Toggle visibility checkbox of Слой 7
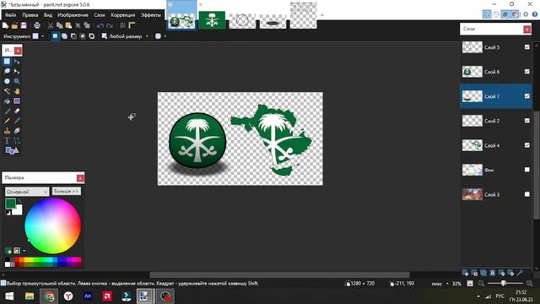The height and width of the screenshot is (304, 540). click(526, 96)
